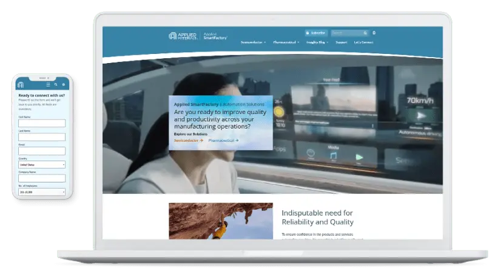Click the green play icon under Media
Viewport: 495px width, 277px height.
coord(359,157)
